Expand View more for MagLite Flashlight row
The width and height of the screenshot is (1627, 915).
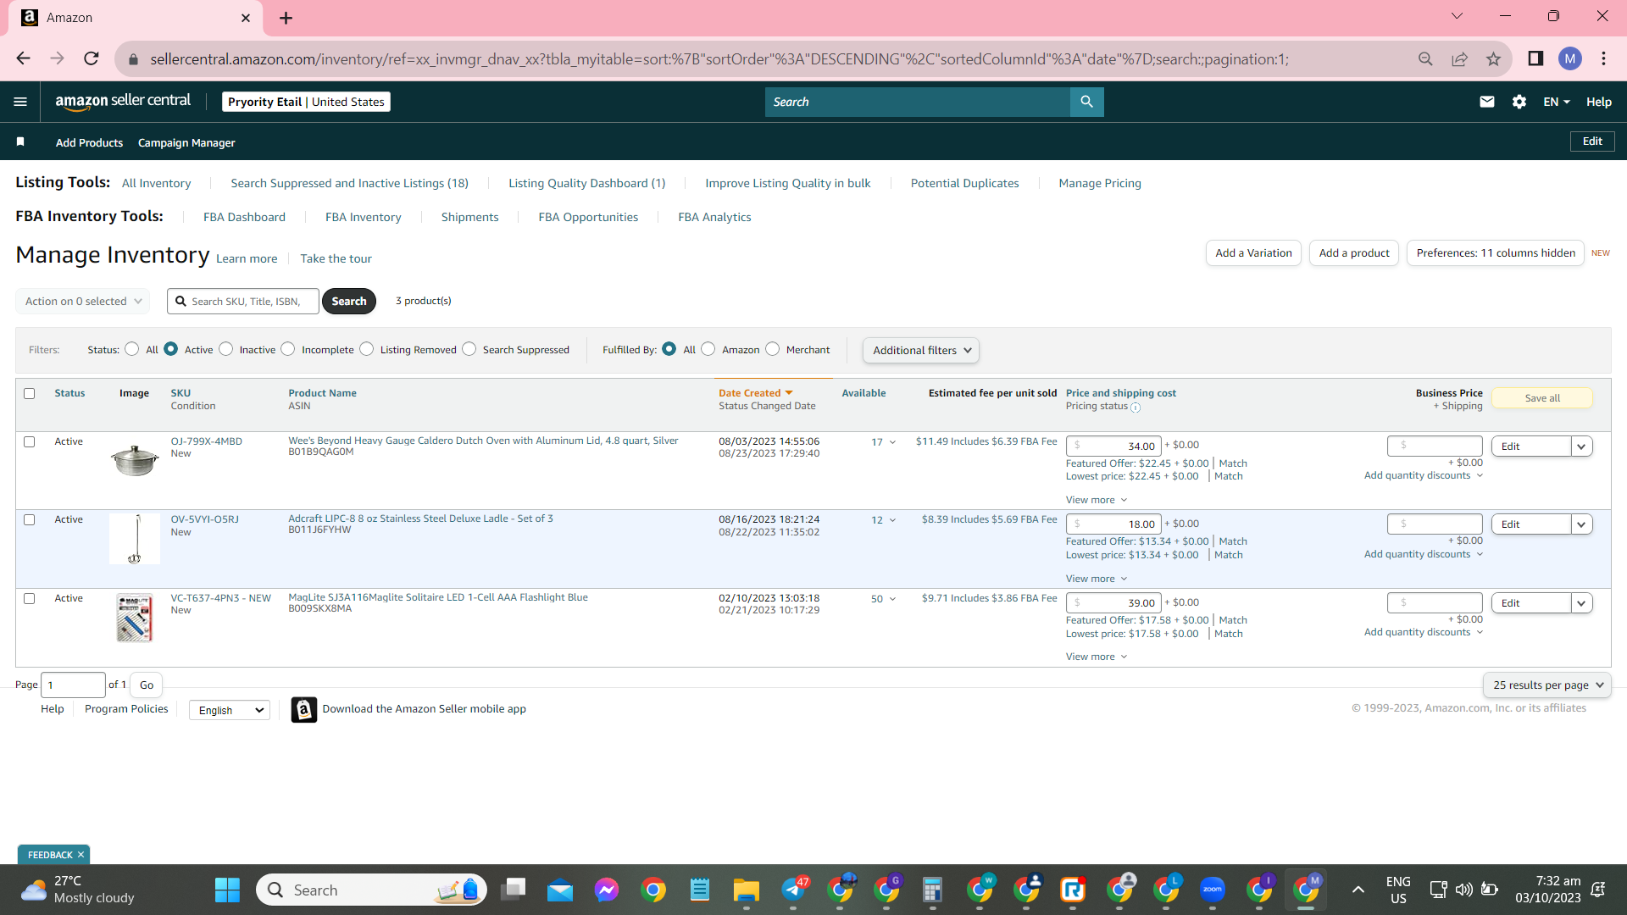coord(1097,657)
